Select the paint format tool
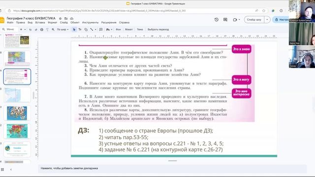This screenshot has width=315, height=177. [47, 29]
